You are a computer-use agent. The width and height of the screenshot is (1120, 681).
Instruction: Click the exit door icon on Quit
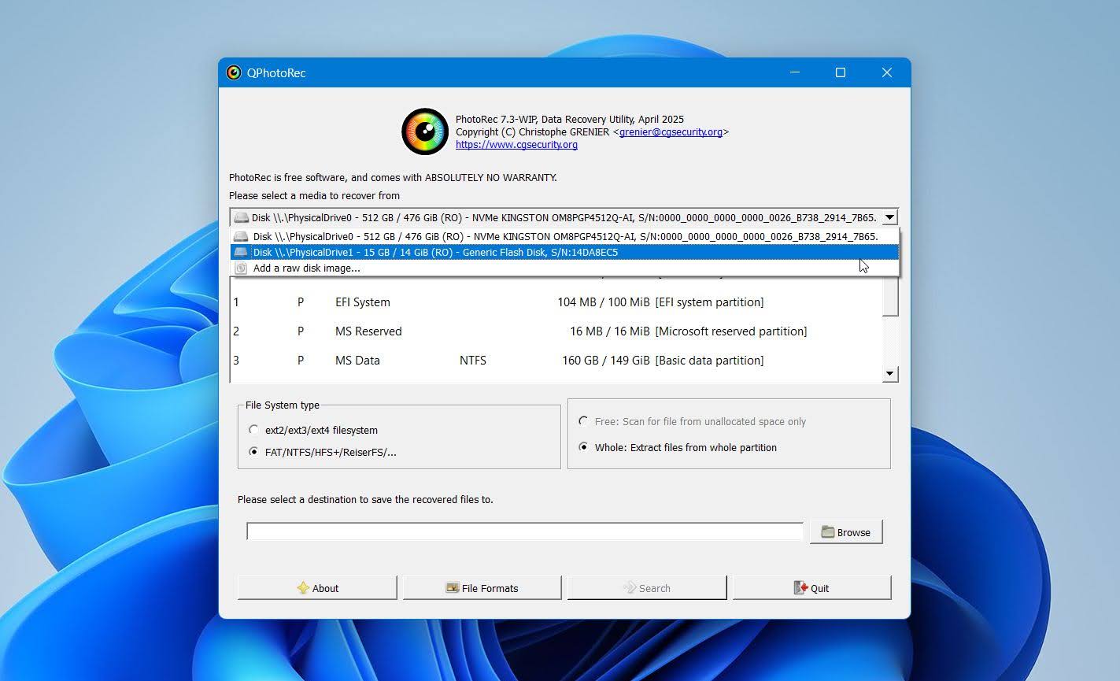click(x=801, y=587)
